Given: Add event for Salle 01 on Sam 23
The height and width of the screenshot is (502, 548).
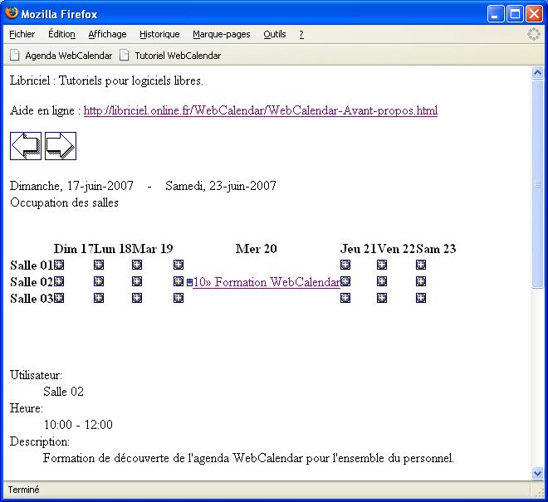Looking at the screenshot, I should 421,265.
